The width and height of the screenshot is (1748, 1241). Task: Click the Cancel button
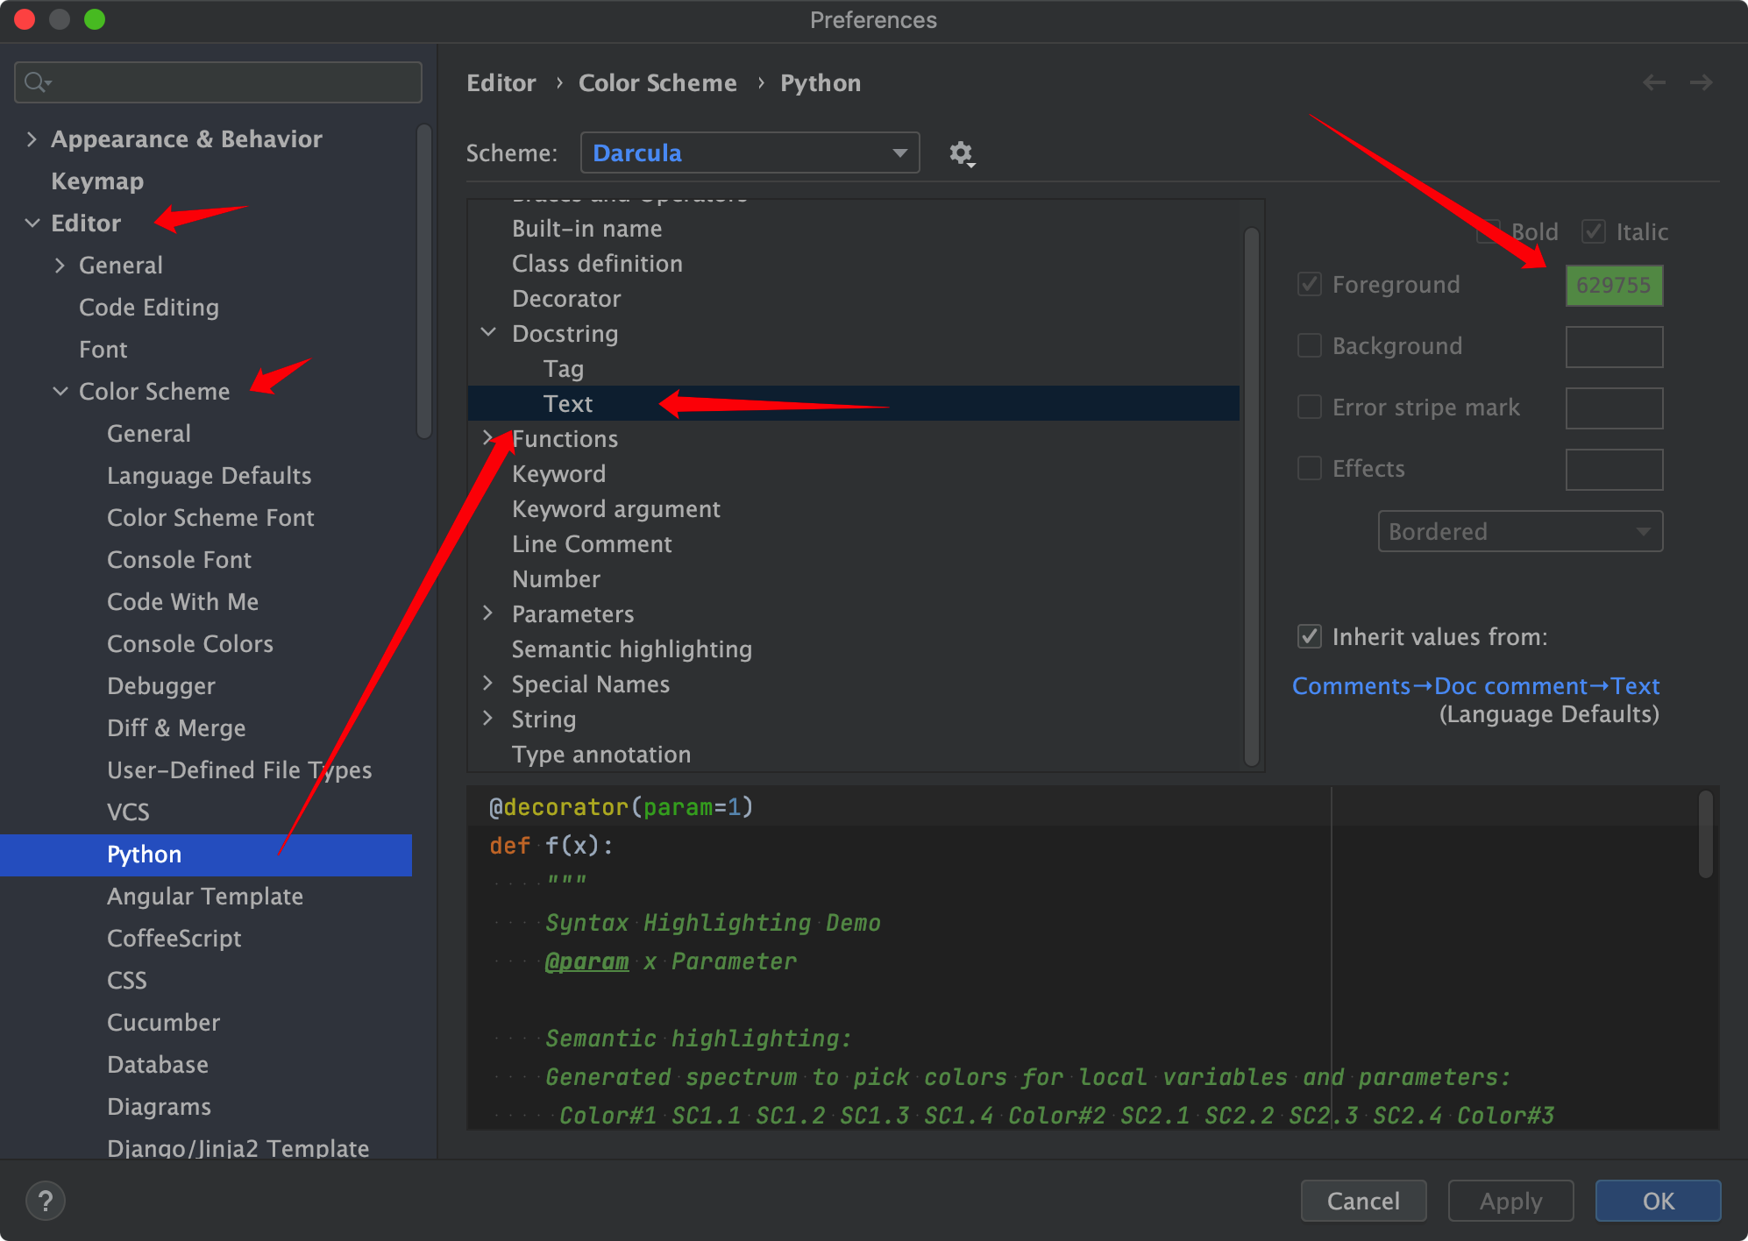[1363, 1201]
